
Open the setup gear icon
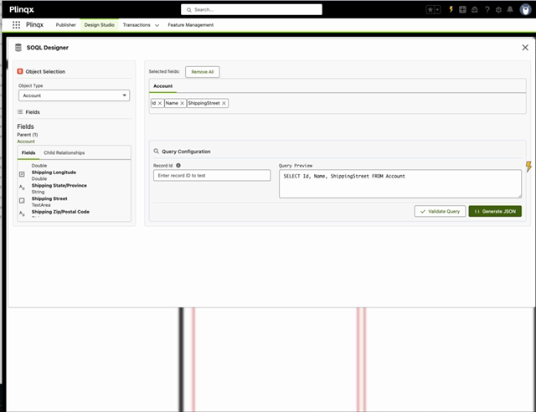click(x=499, y=9)
